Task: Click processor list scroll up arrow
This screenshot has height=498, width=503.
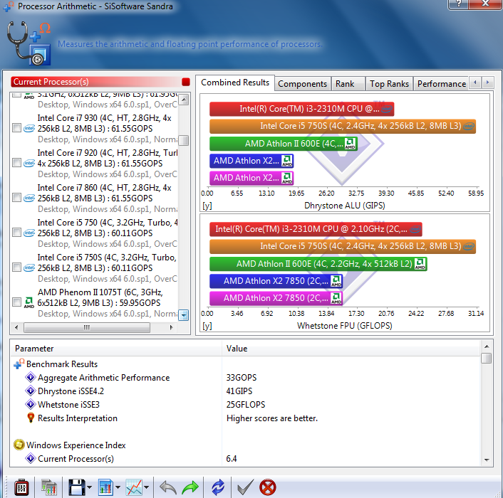Action: (x=184, y=100)
